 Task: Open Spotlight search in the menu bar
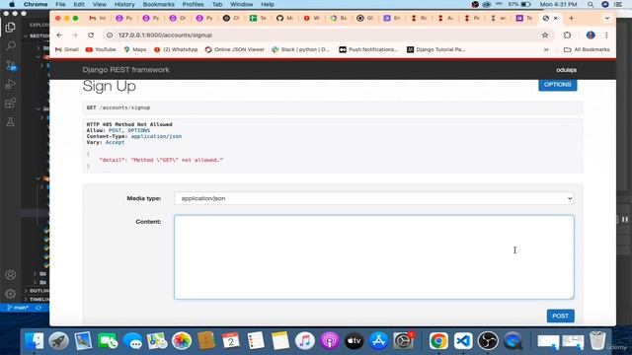[x=591, y=4]
